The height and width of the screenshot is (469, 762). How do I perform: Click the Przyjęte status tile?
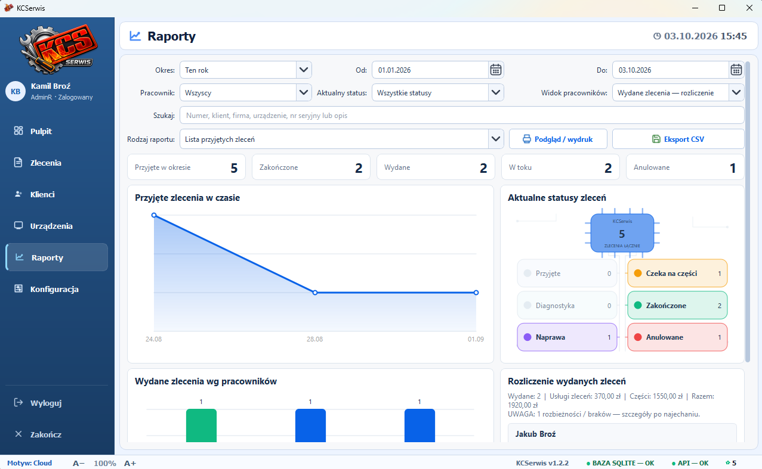coord(567,274)
